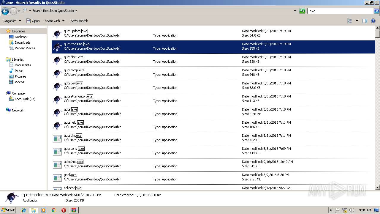
Task: Open Opera browser from taskbar
Action: [x=64, y=210]
